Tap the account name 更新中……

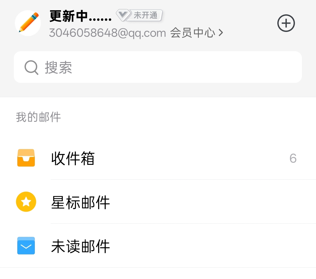[81, 16]
